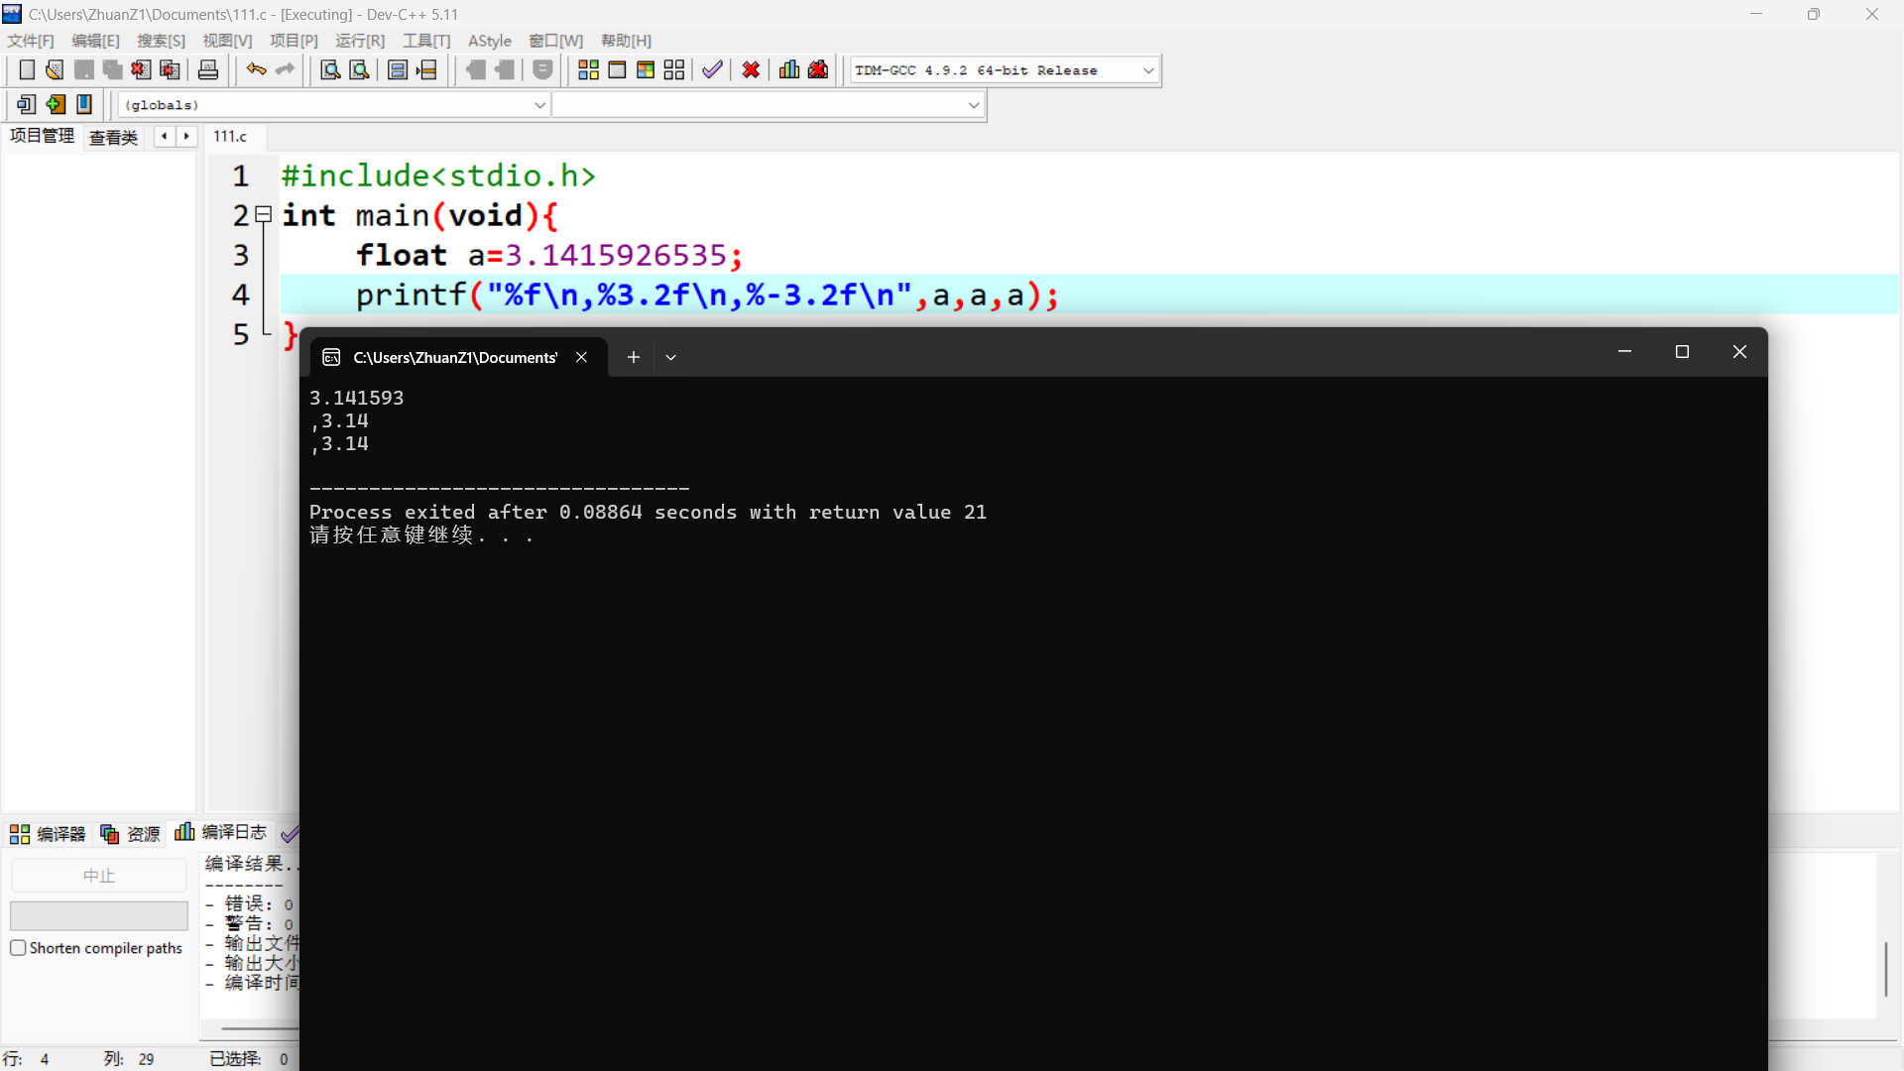Open the terminal new tab dropdown chevron
The image size is (1904, 1071).
671,358
